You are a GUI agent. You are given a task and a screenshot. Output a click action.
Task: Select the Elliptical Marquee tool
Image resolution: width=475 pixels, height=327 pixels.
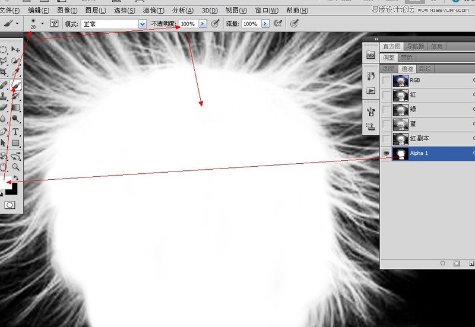[x=4, y=49]
